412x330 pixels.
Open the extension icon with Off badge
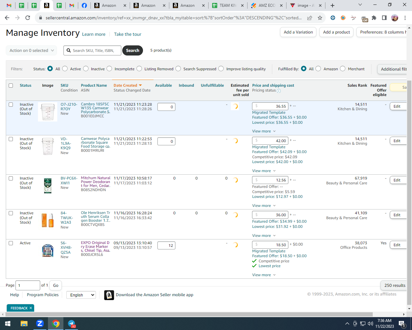(364, 19)
